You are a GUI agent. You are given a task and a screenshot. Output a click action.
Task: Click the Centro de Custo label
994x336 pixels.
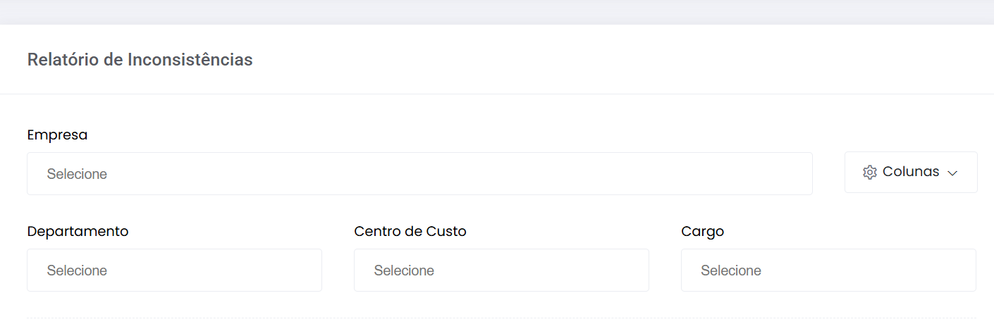click(410, 231)
